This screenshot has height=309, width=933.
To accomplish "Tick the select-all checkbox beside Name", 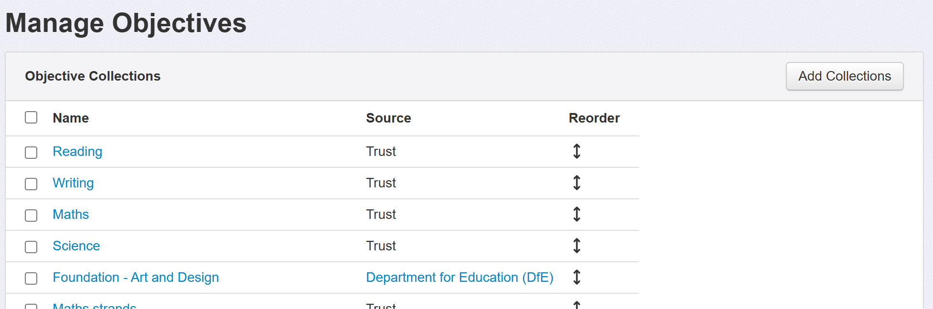I will coord(31,117).
